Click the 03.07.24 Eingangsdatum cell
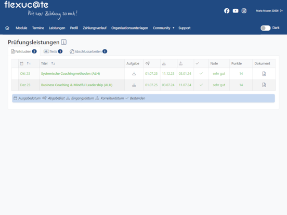Image resolution: width=287 pixels, height=215 pixels. click(x=168, y=85)
